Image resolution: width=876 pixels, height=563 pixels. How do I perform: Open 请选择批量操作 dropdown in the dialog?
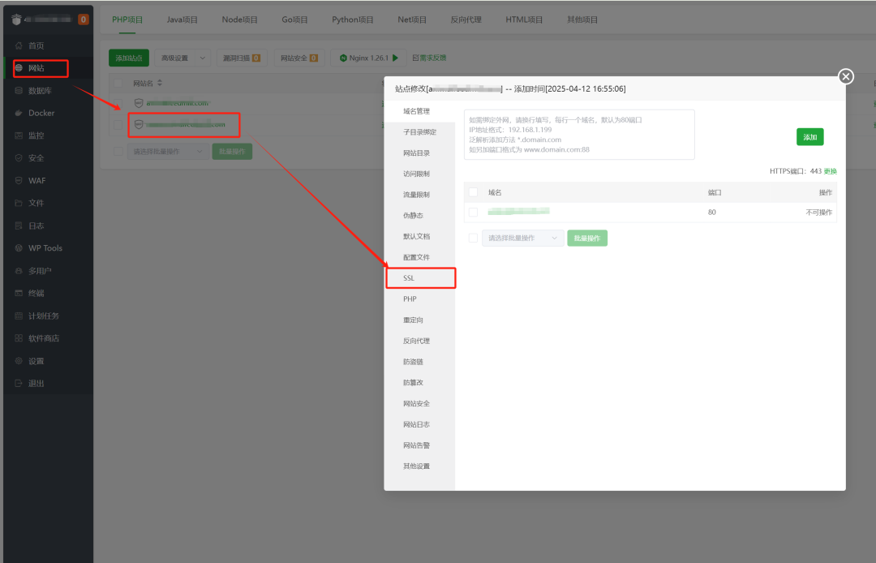[522, 239]
